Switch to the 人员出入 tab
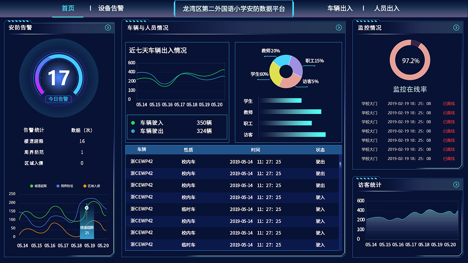Viewport: 468px width, 263px height. pyautogui.click(x=387, y=8)
